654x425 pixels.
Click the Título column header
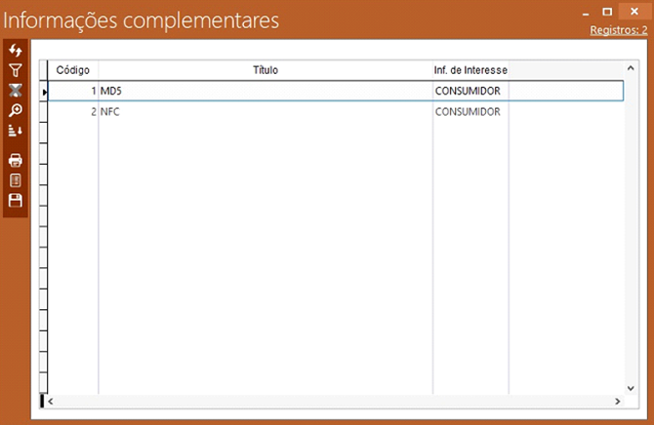coord(266,70)
